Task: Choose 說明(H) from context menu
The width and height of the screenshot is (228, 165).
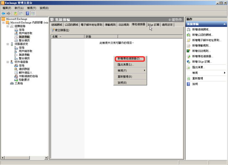Action: 130,83
